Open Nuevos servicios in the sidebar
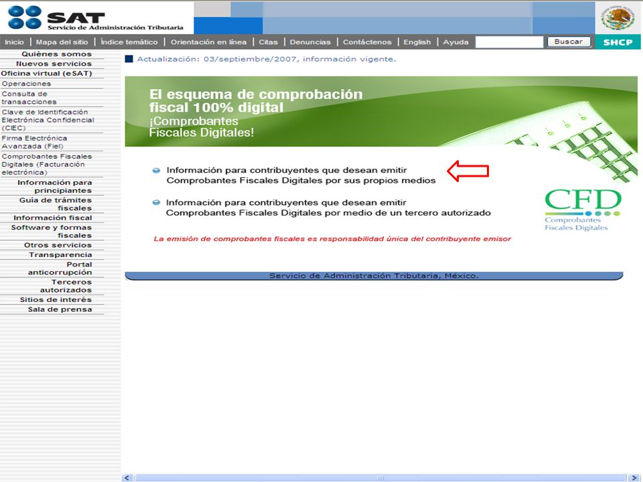The width and height of the screenshot is (643, 482). [x=54, y=64]
